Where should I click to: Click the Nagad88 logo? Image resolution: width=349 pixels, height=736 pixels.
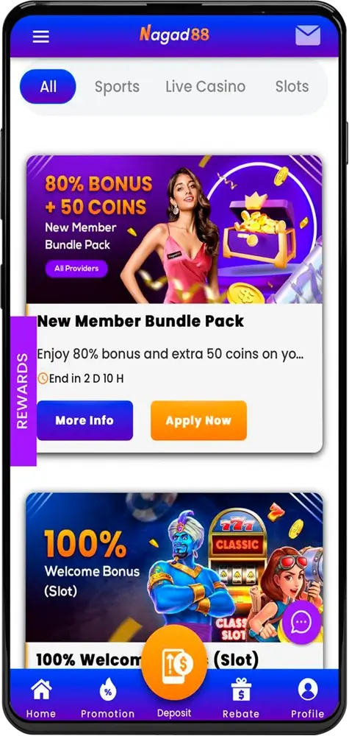[174, 34]
